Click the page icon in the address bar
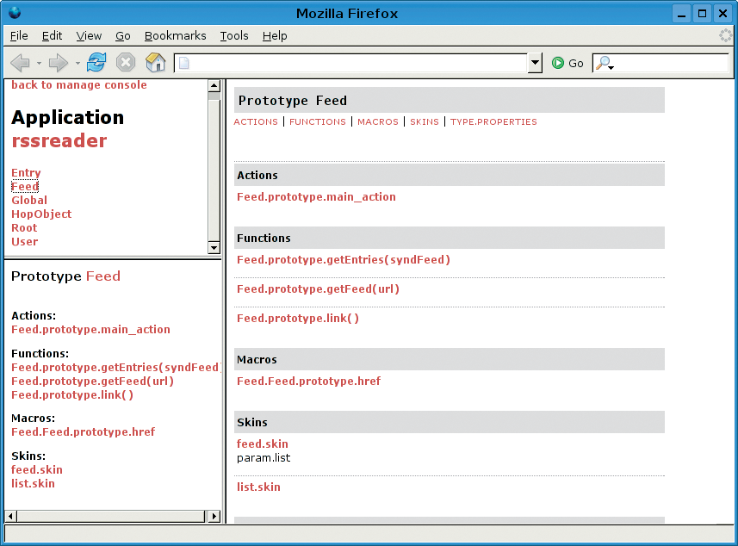The width and height of the screenshot is (738, 546). click(184, 63)
